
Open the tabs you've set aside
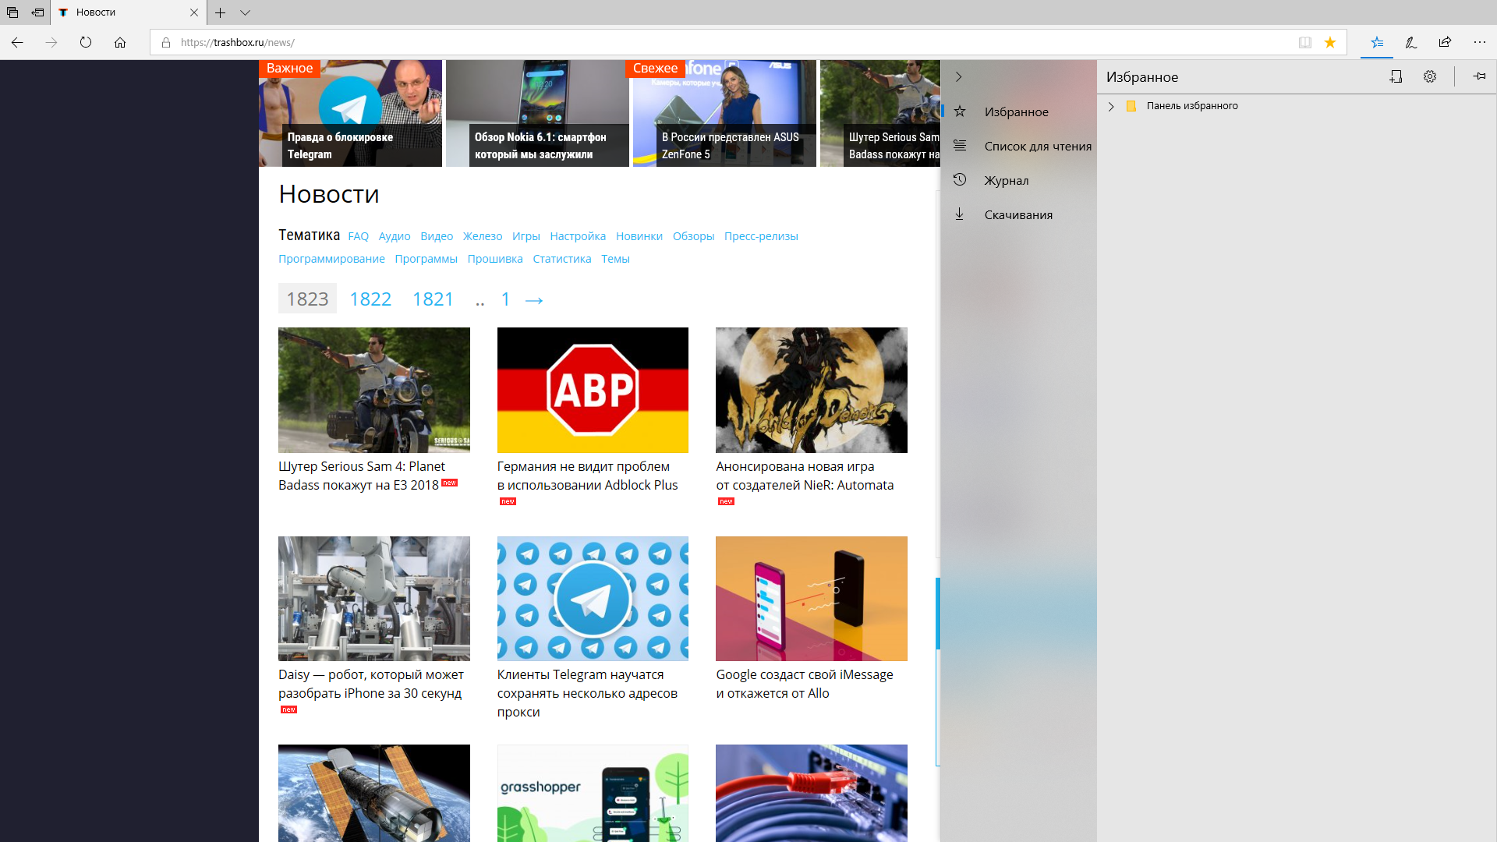[12, 12]
